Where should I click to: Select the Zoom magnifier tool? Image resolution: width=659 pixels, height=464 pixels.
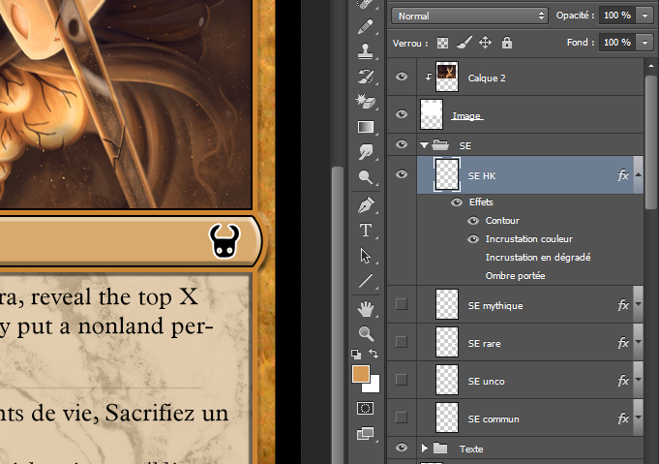click(x=366, y=333)
